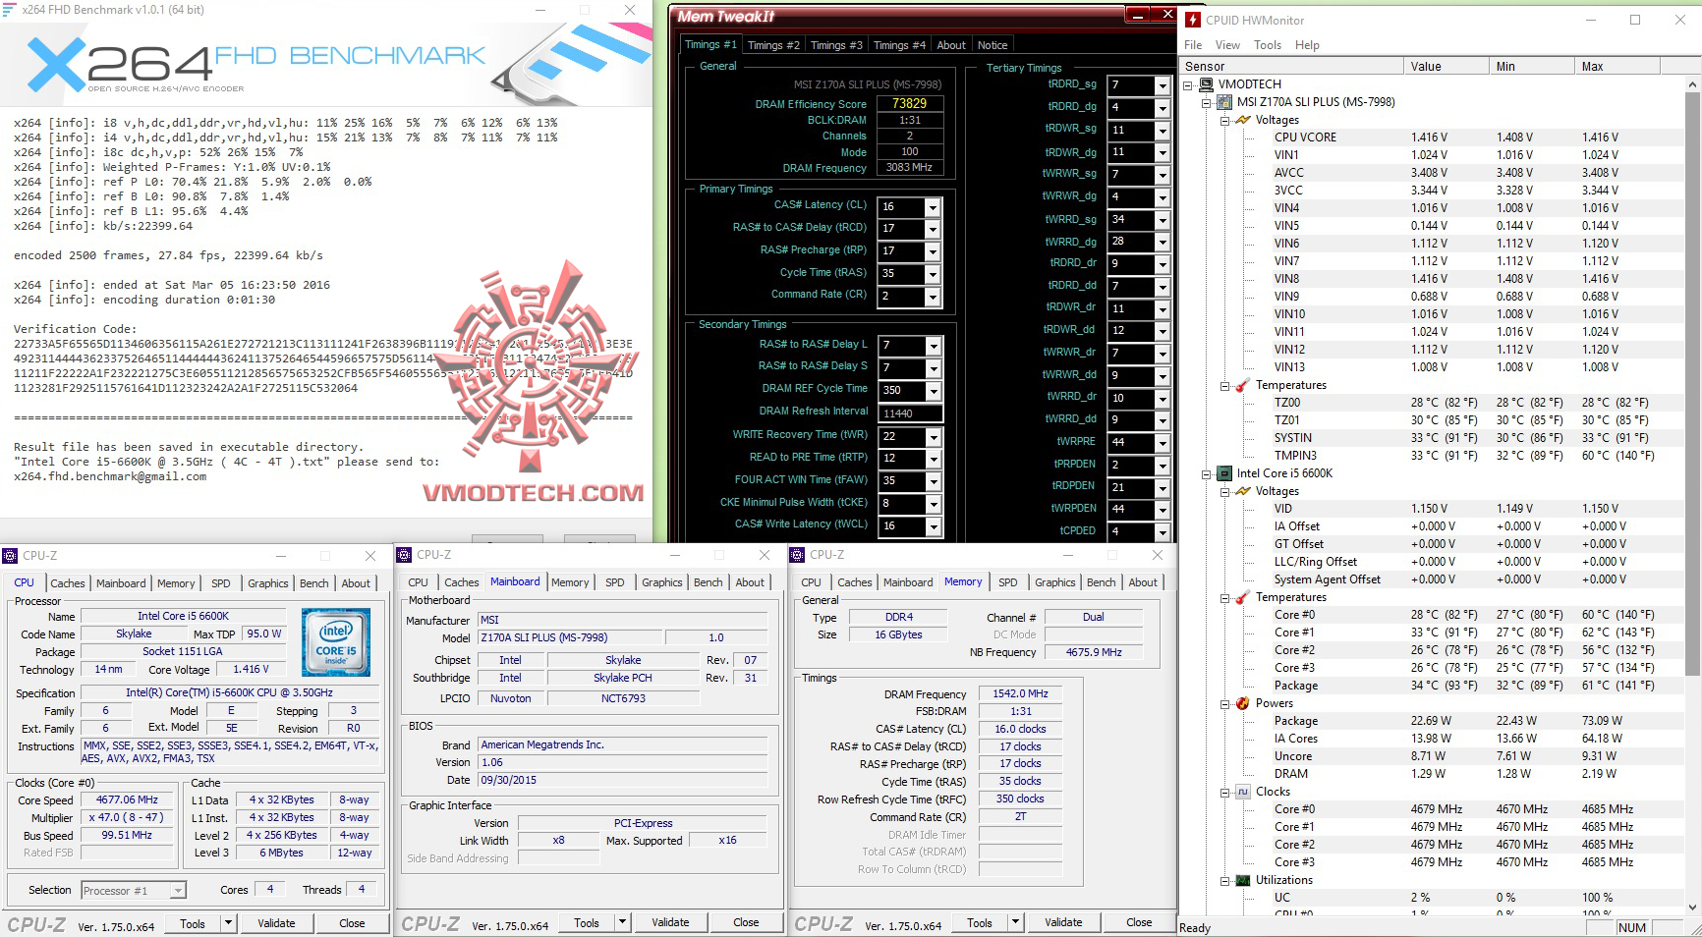Click the Temperatures icon under Intel Core i5 6600K

pyautogui.click(x=1243, y=597)
